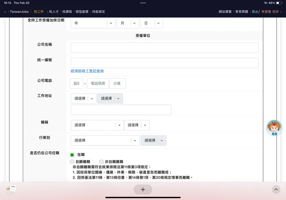Open first 行業別 dropdown
Viewport: 286px width, 200px height.
(105, 140)
